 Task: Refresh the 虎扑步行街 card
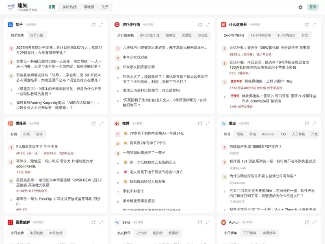pos(200,25)
